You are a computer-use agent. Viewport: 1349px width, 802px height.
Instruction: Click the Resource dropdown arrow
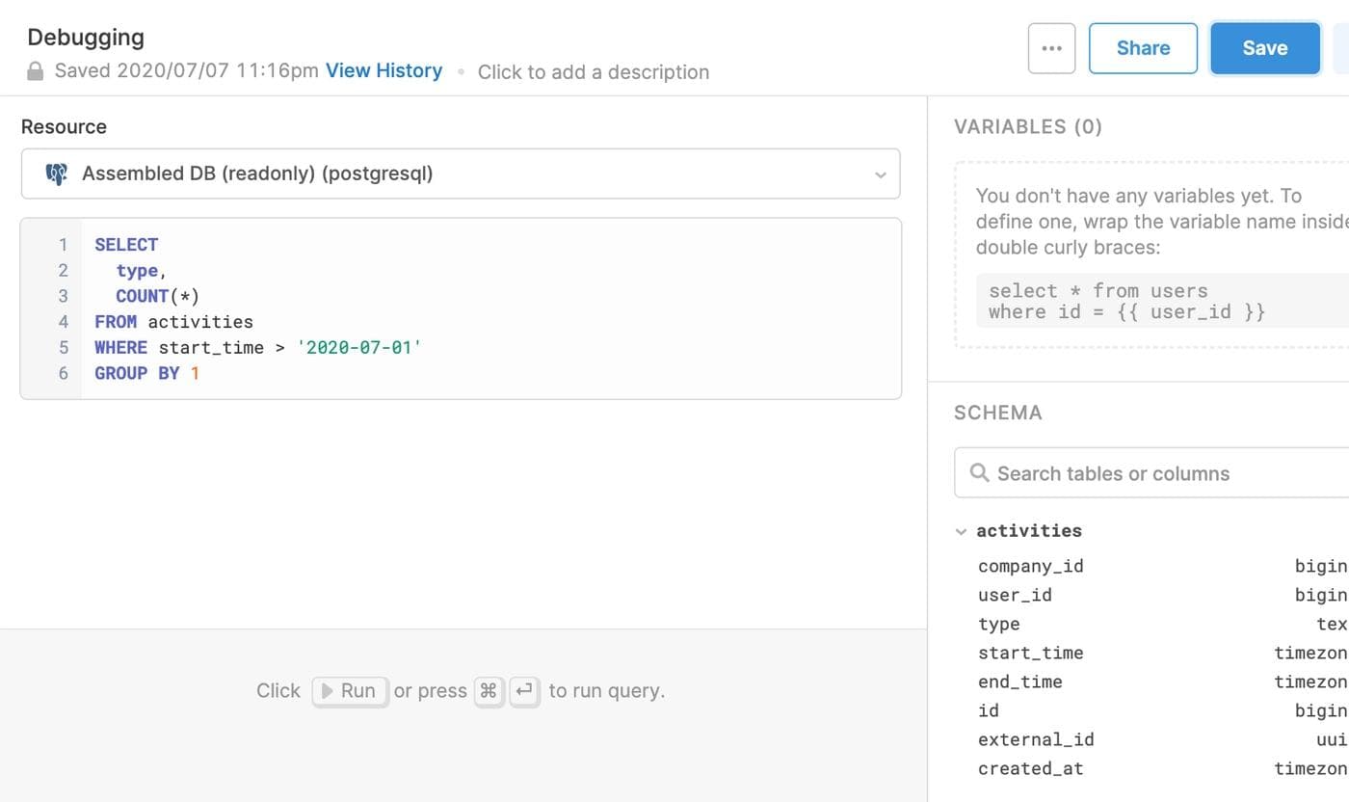880,175
